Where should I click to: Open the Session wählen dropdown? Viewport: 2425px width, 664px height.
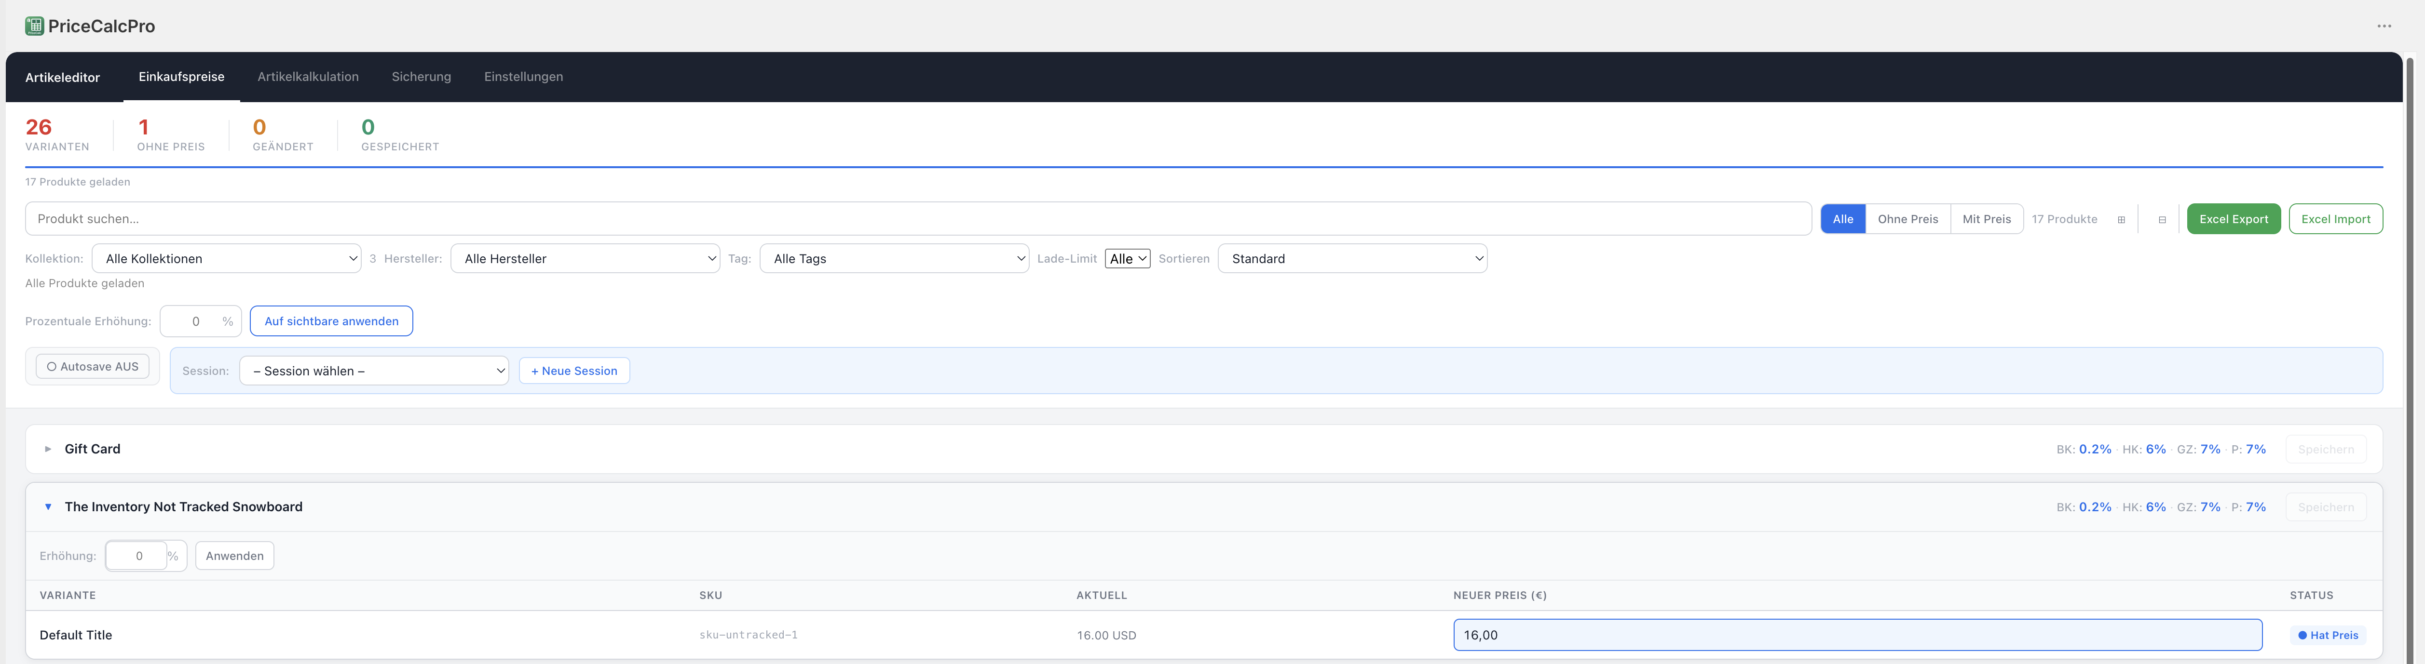[375, 371]
